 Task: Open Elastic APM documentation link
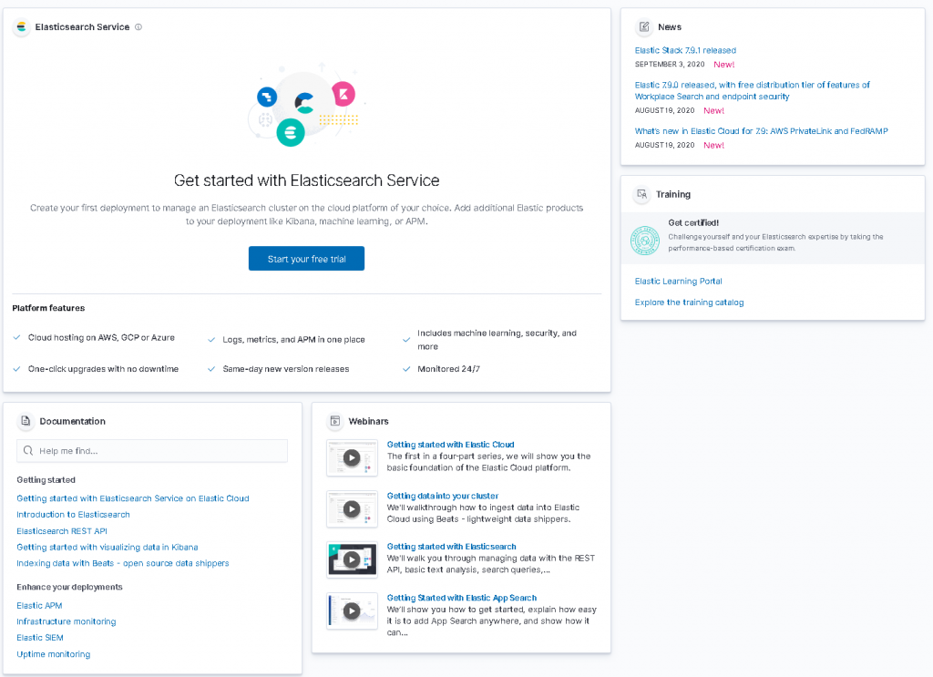(x=39, y=605)
